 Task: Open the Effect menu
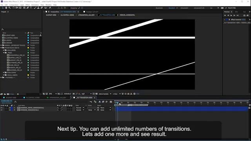click(x=27, y=5)
